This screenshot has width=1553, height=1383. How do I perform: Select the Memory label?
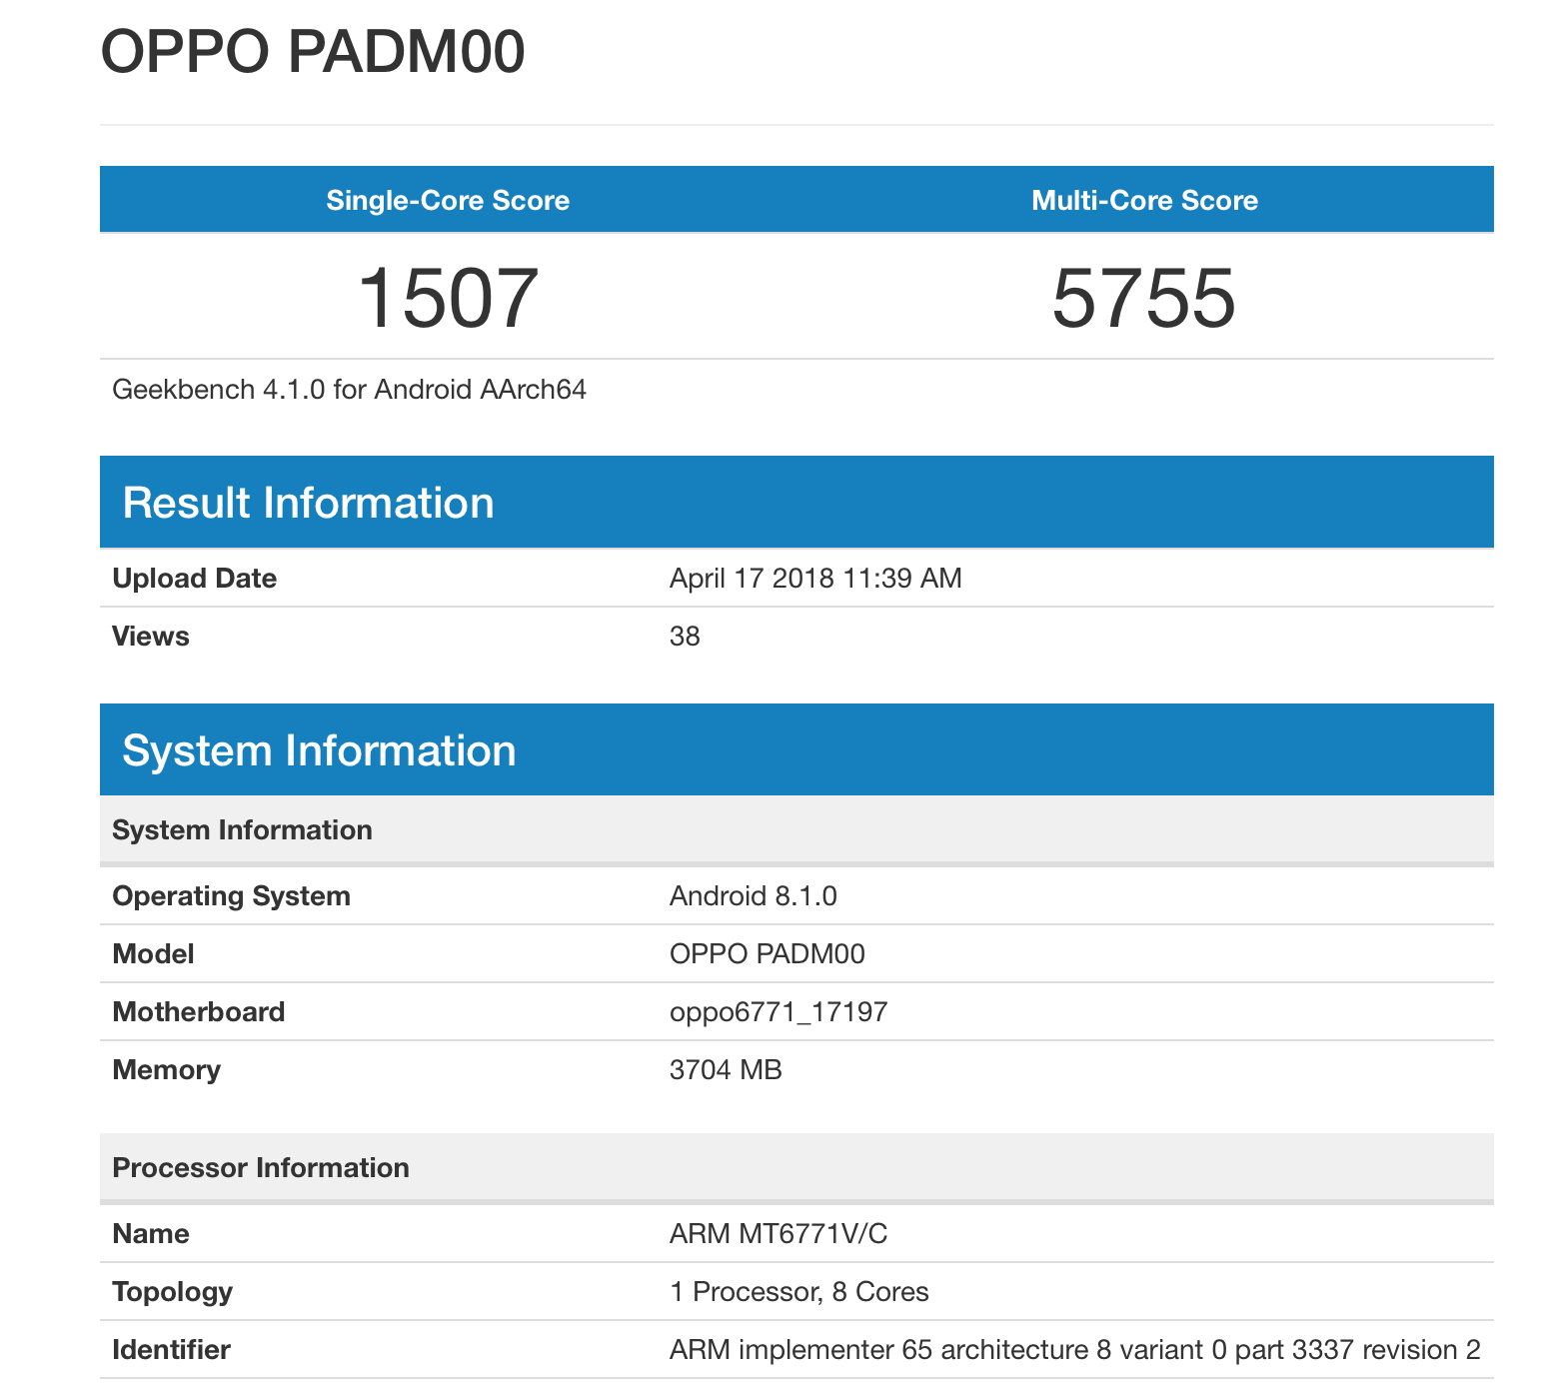166,1070
